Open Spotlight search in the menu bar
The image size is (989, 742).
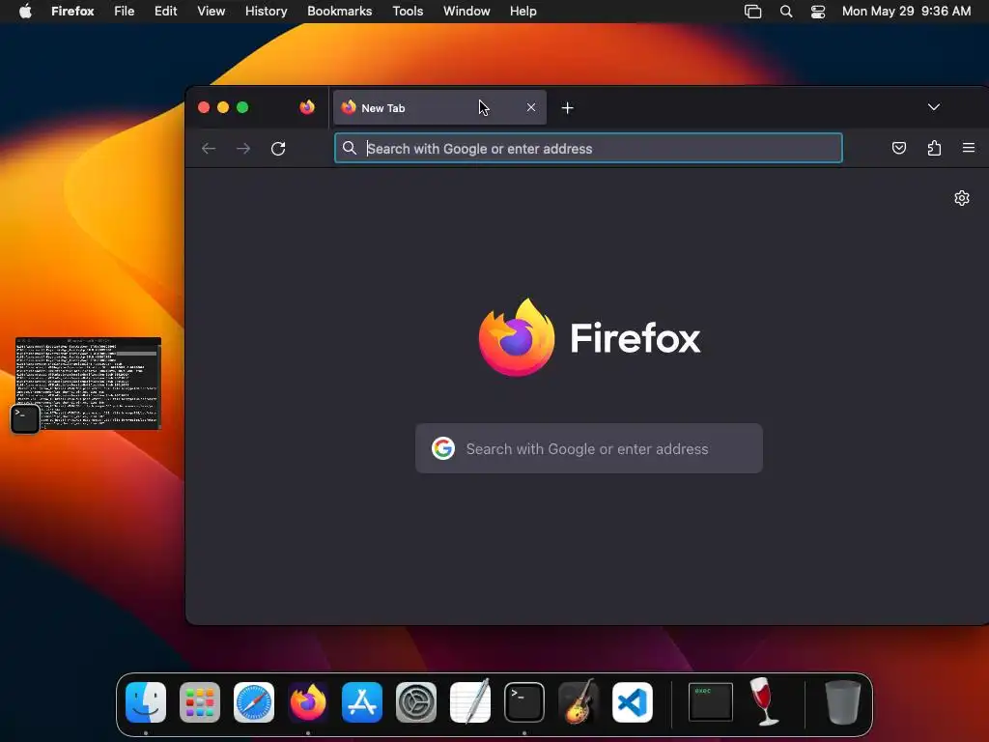tap(786, 12)
